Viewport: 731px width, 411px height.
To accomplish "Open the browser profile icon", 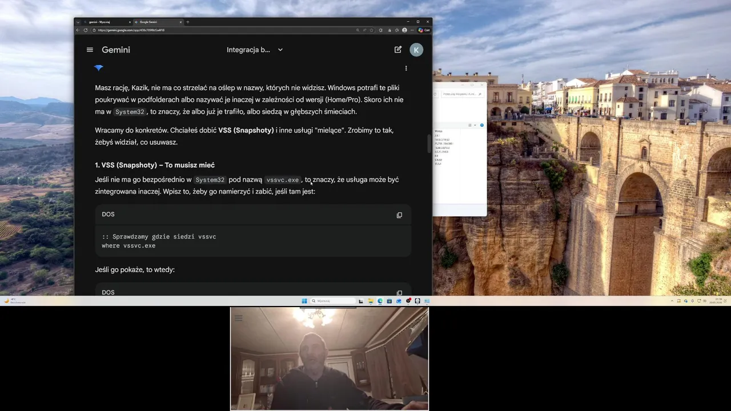I will tap(404, 30).
